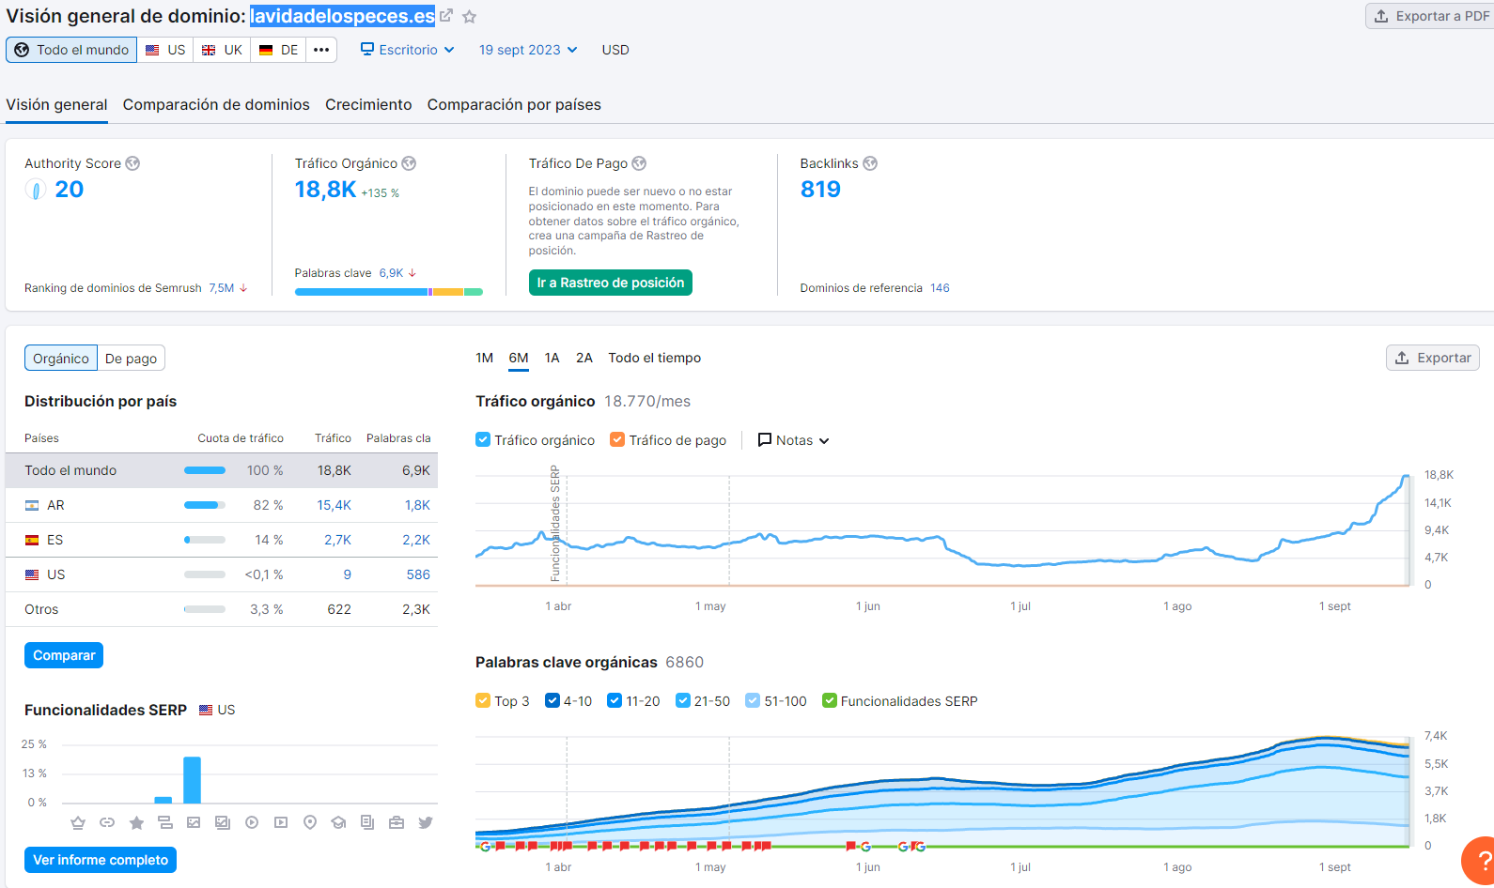Click the ES traffic share bar
The image size is (1494, 888).
point(205,540)
